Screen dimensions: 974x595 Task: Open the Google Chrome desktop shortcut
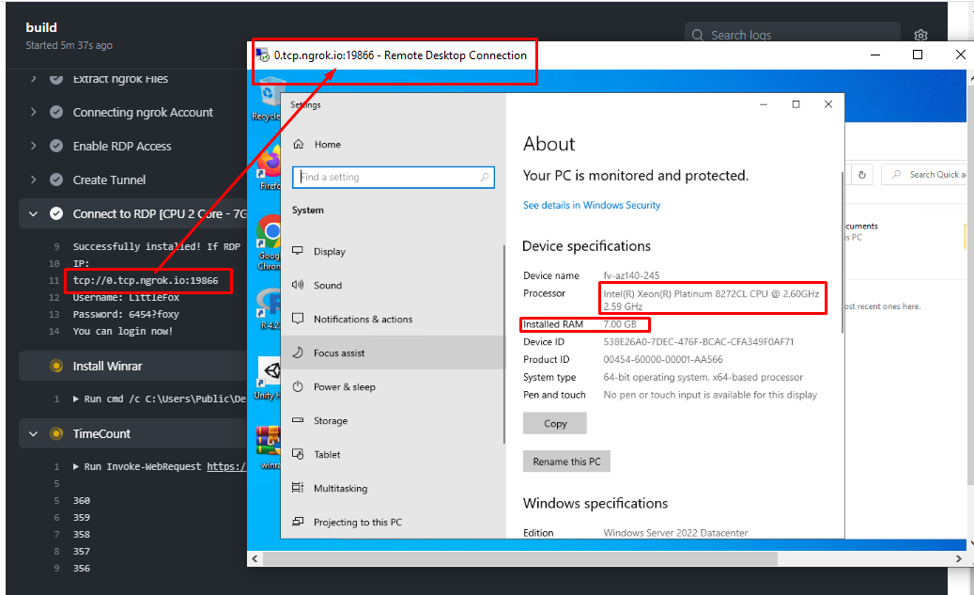pyautogui.click(x=270, y=243)
